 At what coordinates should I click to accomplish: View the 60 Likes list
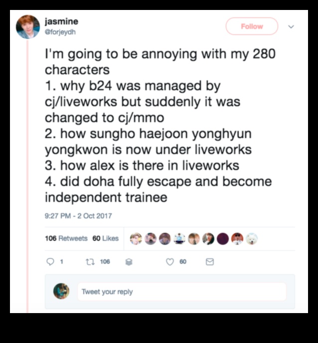click(105, 238)
